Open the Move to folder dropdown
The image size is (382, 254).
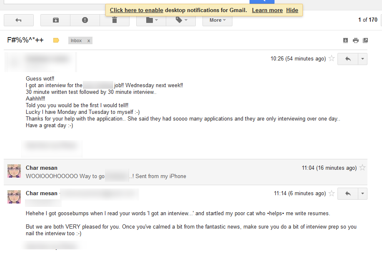pyautogui.click(x=151, y=20)
